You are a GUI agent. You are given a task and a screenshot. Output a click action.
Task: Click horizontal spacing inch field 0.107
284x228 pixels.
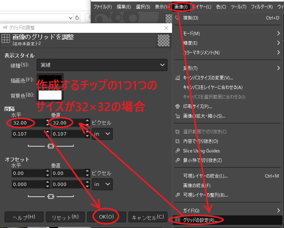tap(28, 134)
